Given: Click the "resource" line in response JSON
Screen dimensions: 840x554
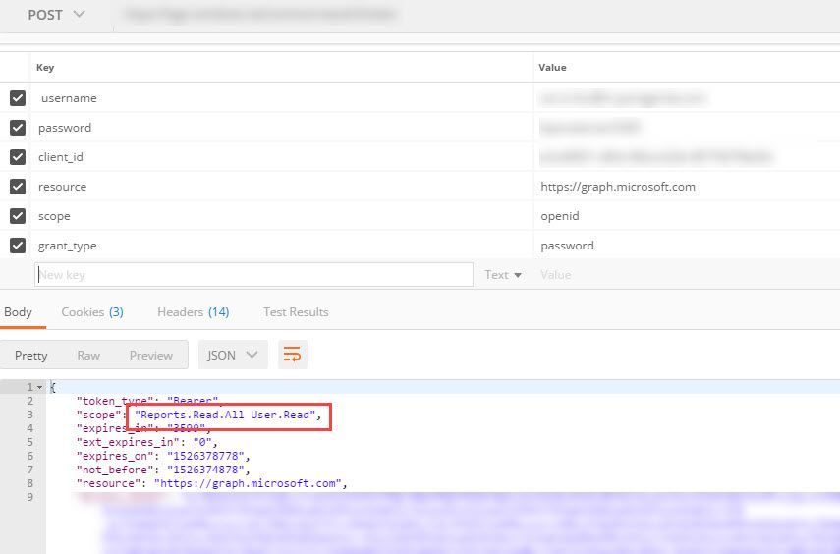Looking at the screenshot, I should coord(211,483).
